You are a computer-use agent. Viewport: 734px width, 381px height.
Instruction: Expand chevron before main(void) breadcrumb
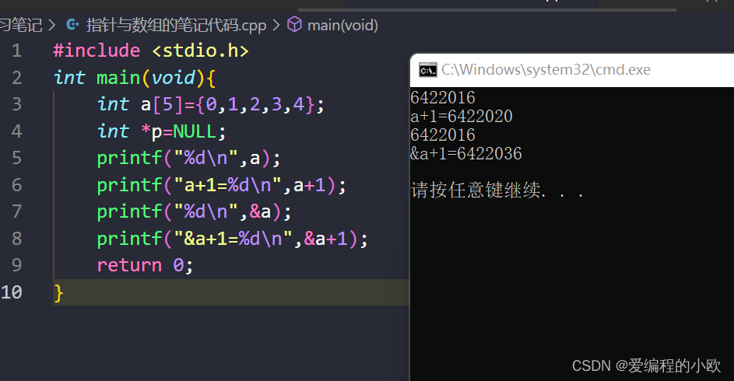tap(276, 25)
